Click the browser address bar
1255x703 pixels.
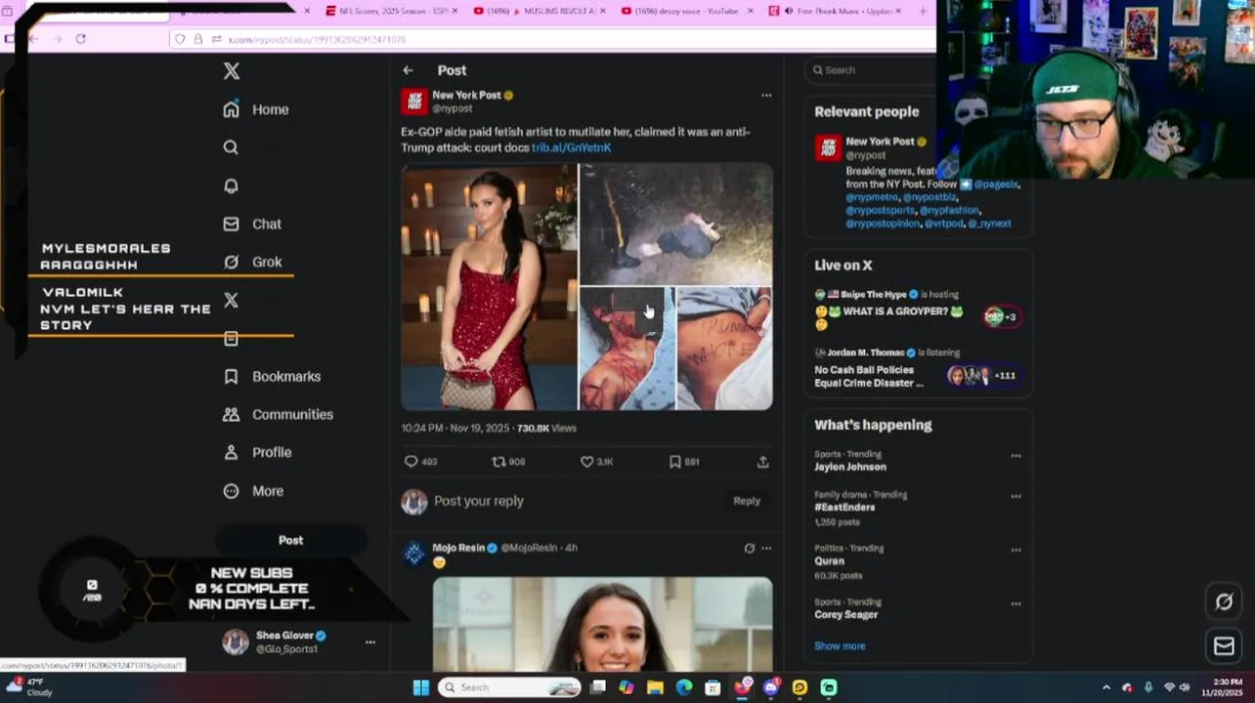[552, 39]
